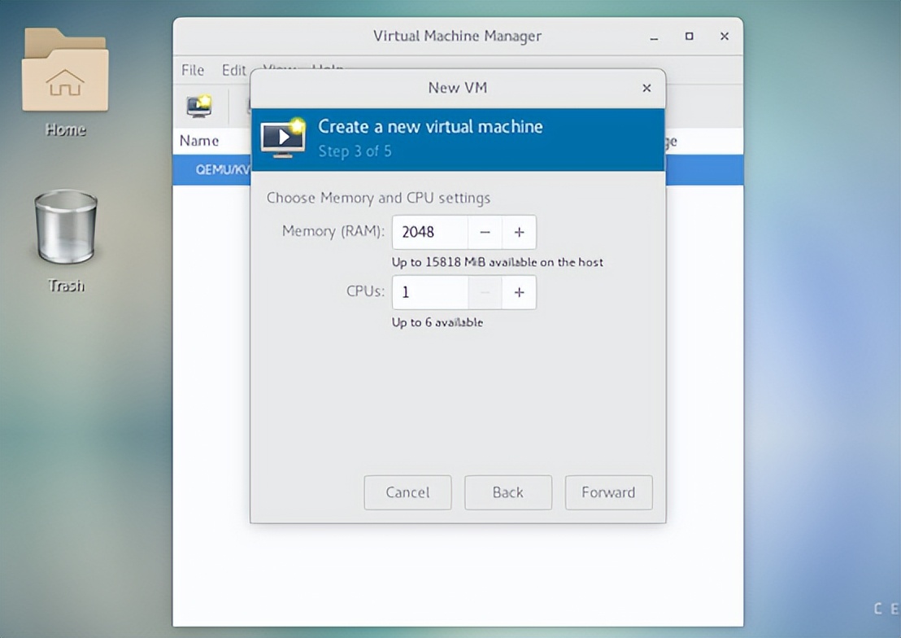This screenshot has width=901, height=638.
Task: Open the Edit menu
Action: 233,70
